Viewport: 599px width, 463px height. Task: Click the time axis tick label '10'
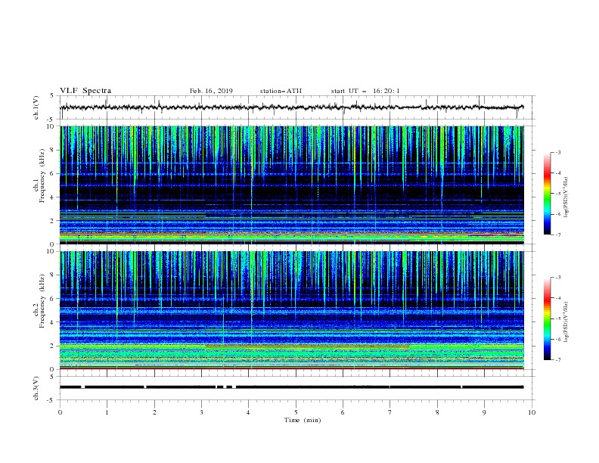(x=532, y=412)
